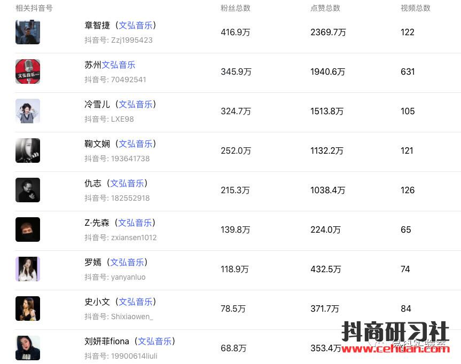Click the 抖音号 Zzj1995423 text
Image resolution: width=461 pixels, height=364 pixels.
click(x=119, y=40)
